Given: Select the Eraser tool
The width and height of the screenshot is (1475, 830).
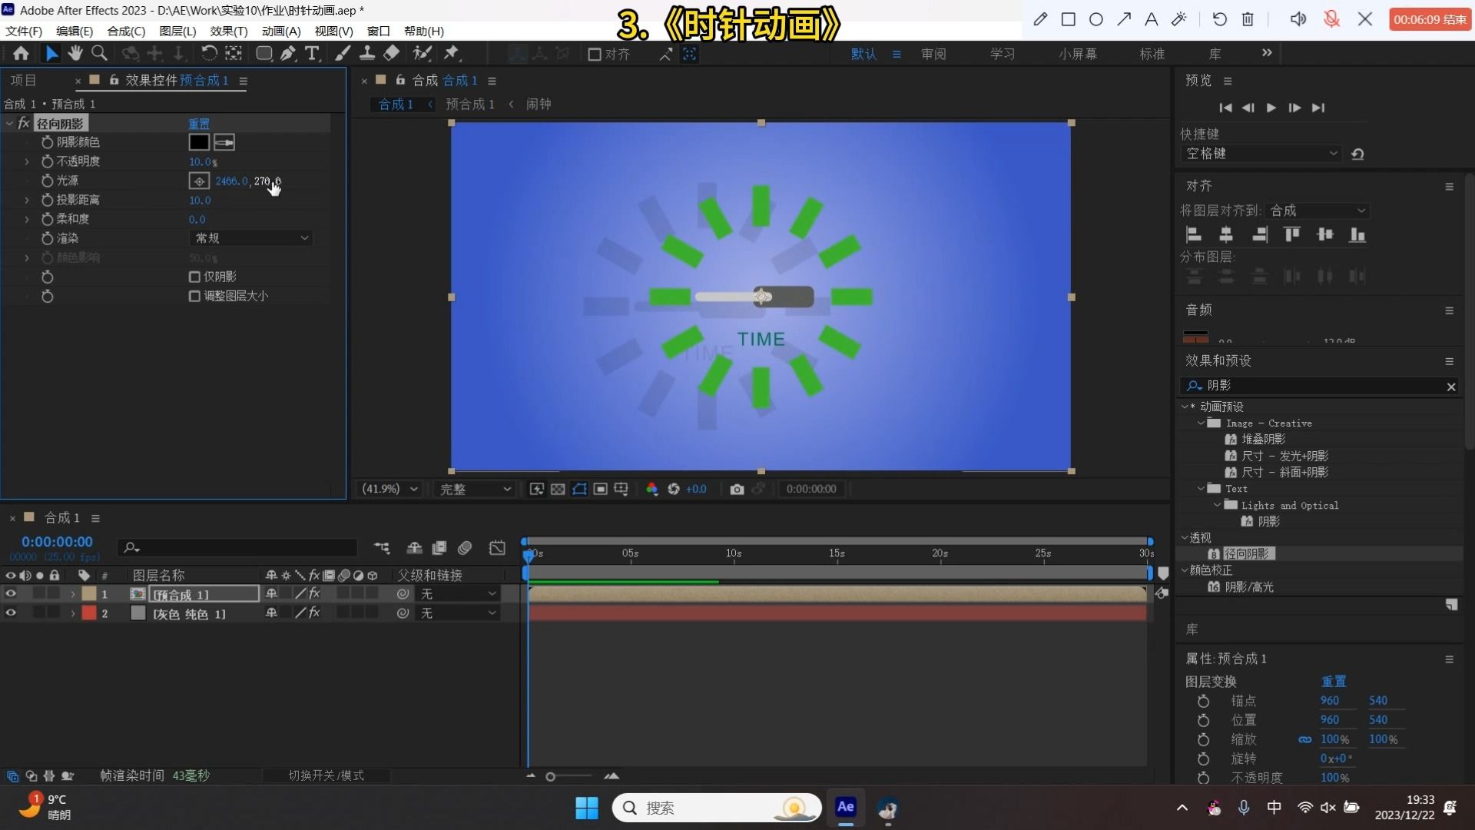Looking at the screenshot, I should click(392, 53).
